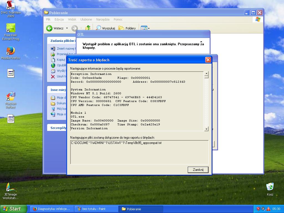Open Mozilla Firefox desktop shortcut

click(x=11, y=53)
